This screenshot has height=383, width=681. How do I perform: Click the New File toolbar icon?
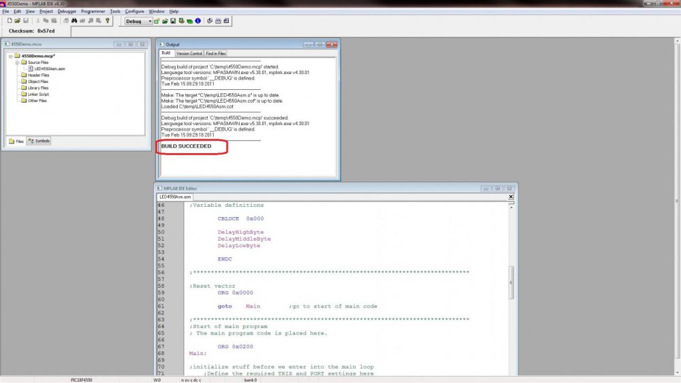(x=10, y=21)
